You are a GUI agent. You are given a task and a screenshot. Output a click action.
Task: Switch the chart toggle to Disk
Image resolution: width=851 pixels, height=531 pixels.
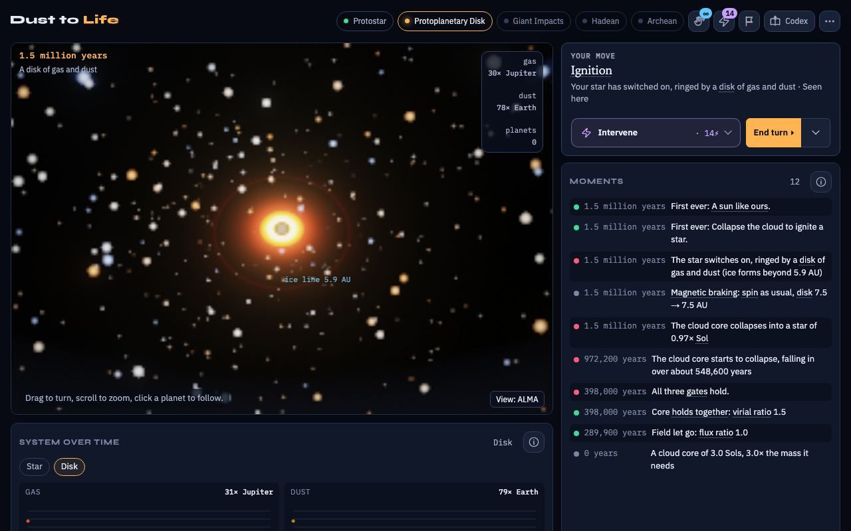coord(69,467)
